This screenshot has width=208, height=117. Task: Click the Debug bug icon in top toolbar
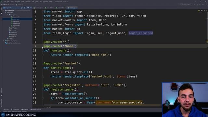click(x=197, y=5)
